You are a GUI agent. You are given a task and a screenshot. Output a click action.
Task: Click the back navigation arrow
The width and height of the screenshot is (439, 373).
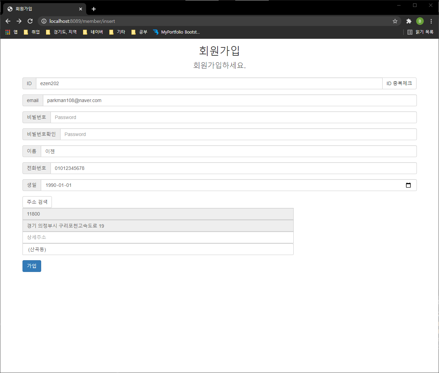point(8,21)
